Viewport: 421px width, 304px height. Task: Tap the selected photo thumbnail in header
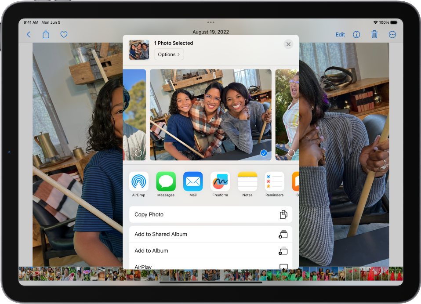tap(139, 50)
